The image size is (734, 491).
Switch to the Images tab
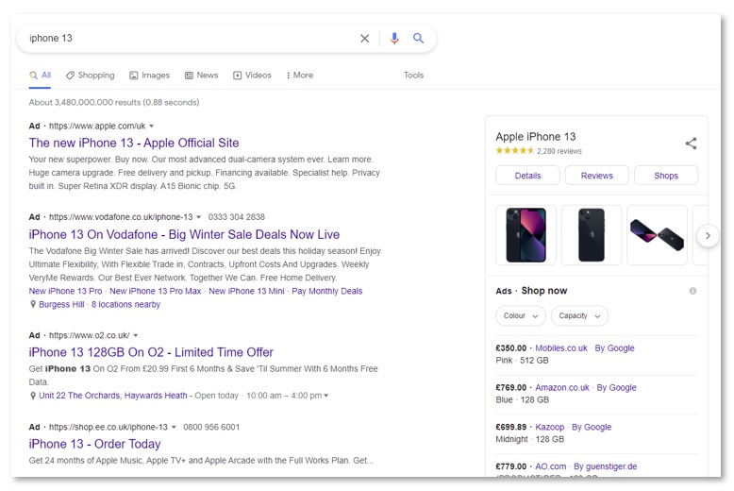(149, 75)
